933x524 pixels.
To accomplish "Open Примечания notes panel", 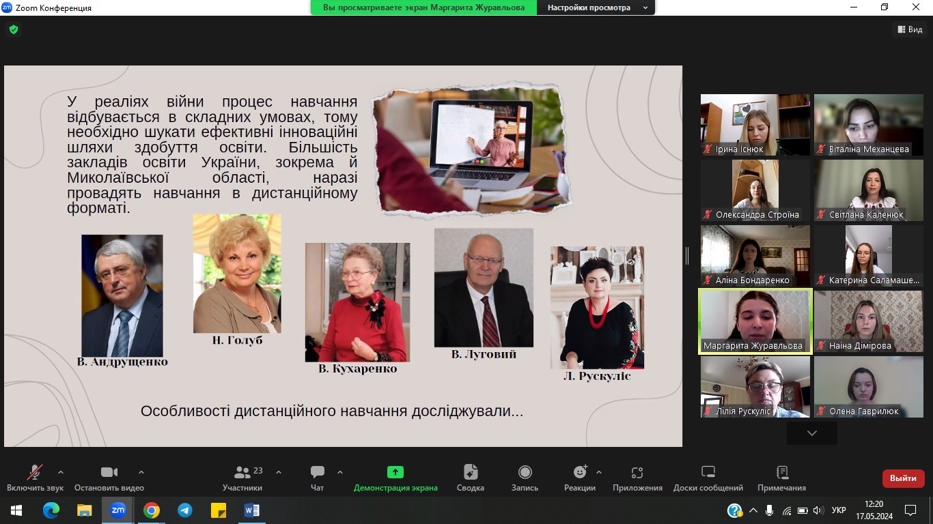I will click(x=782, y=478).
